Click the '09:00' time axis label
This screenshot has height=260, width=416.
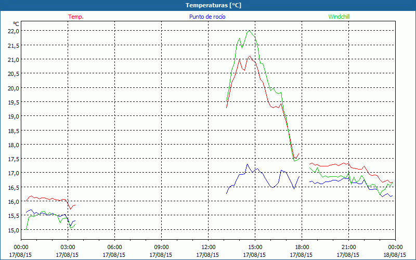tap(161, 248)
